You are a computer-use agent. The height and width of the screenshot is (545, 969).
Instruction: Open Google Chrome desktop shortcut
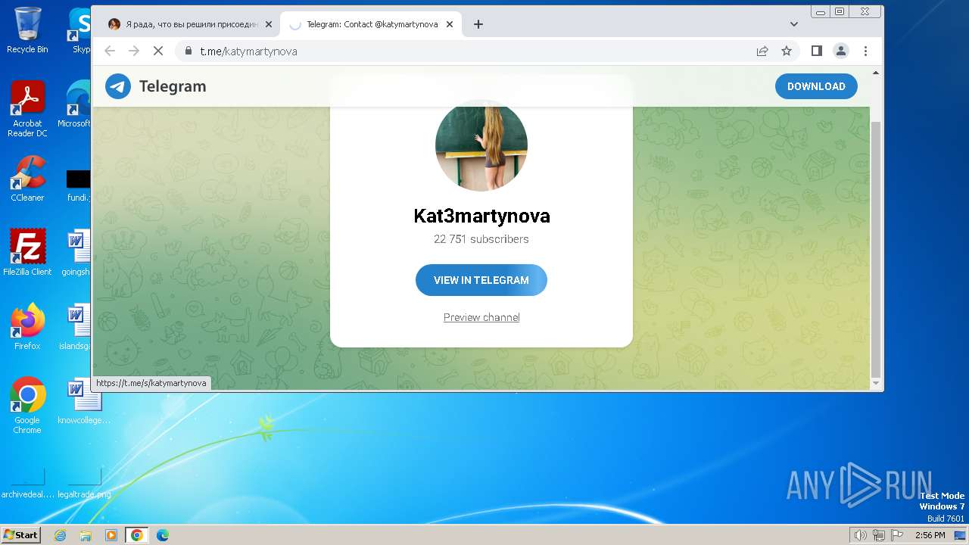[x=27, y=406]
